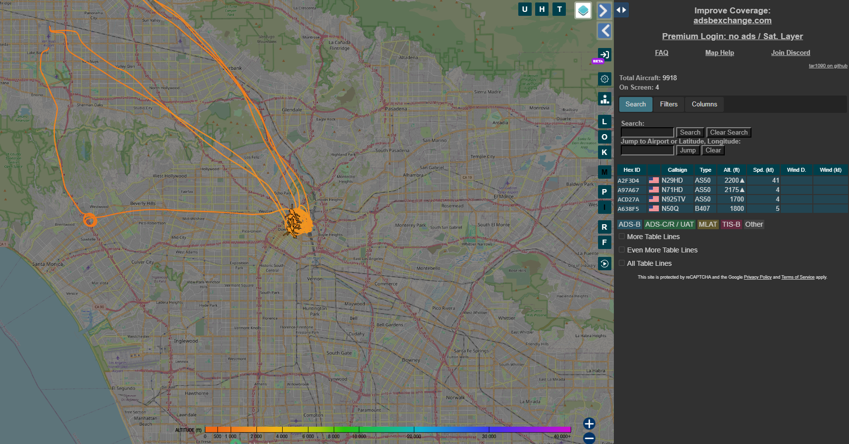Click the US flag in A2F3D4 row
This screenshot has width=849, height=444.
click(654, 181)
